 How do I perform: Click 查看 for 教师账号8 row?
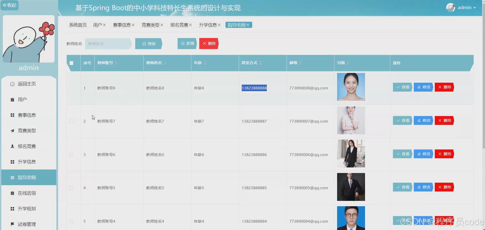[x=403, y=87]
